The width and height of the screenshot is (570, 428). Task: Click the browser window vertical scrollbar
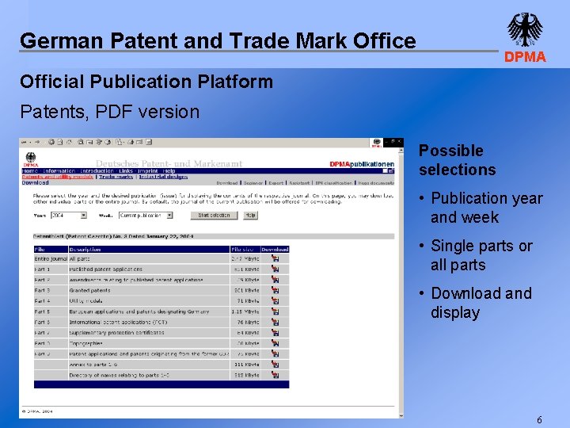click(401, 282)
